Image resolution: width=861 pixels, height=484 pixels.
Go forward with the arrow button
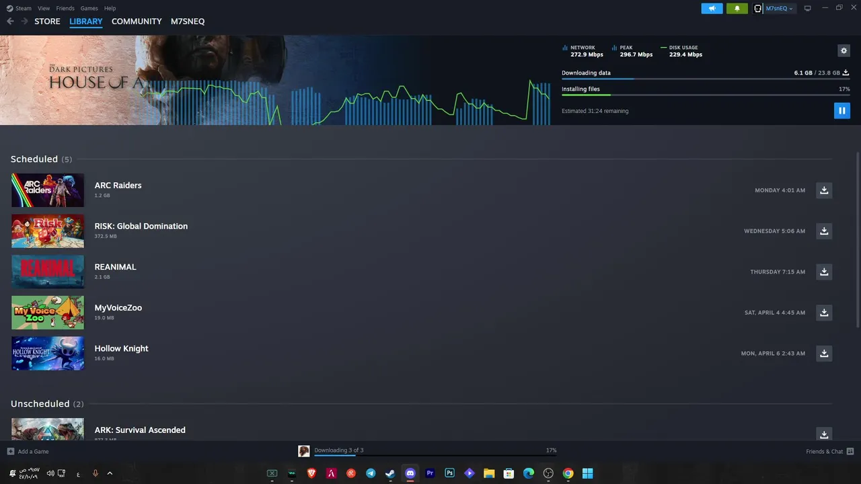pyautogui.click(x=24, y=22)
